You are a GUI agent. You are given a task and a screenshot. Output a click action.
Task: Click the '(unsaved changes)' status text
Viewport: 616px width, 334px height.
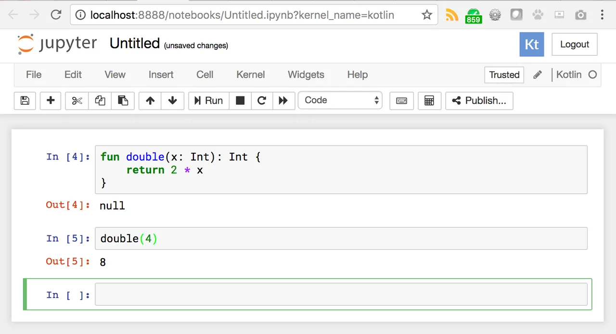196,46
